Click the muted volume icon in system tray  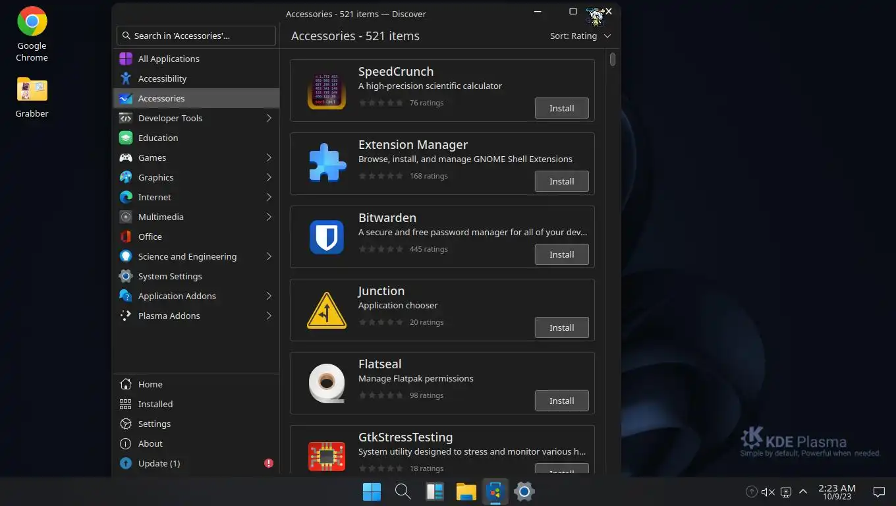(x=768, y=492)
